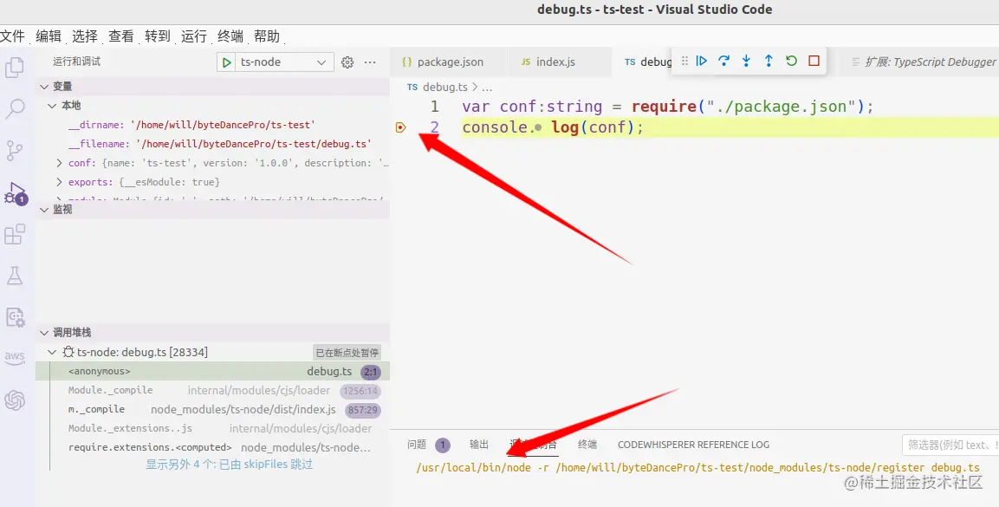Step into in debug toolbar
Screen dimensions: 999x507
(746, 62)
